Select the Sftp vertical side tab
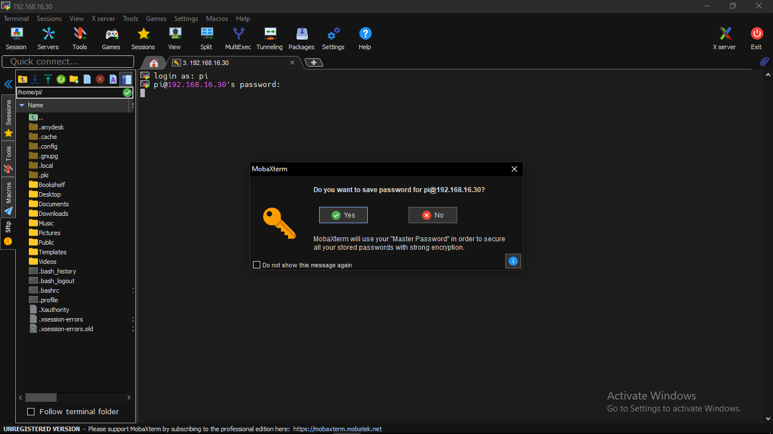Viewport: 773px width, 434px height. pyautogui.click(x=8, y=233)
